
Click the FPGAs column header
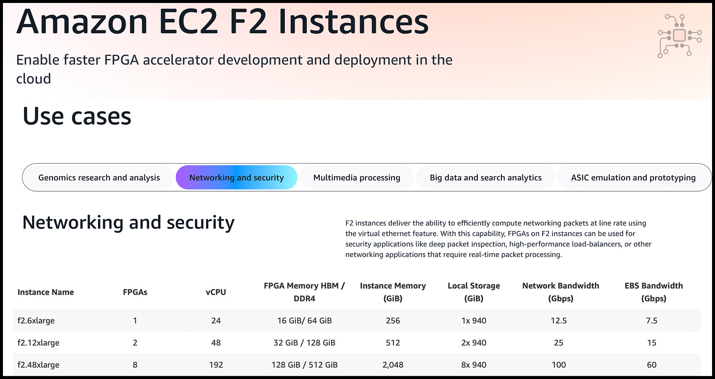click(135, 292)
